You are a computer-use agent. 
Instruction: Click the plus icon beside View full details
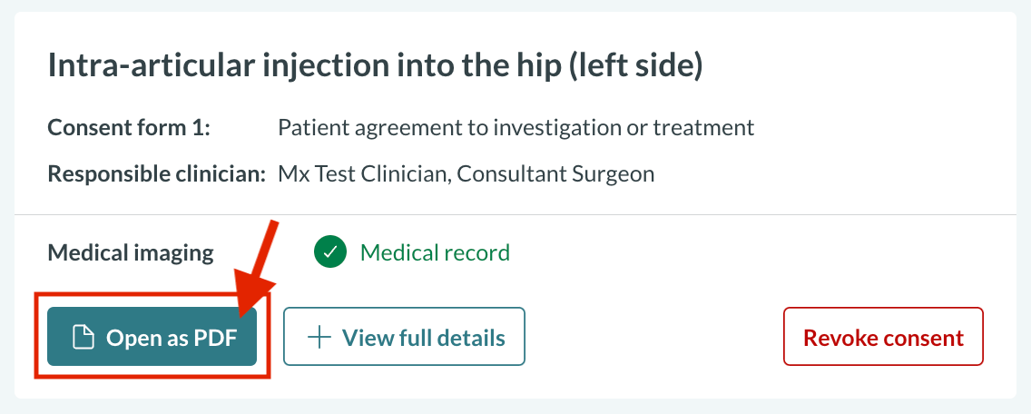coord(319,338)
